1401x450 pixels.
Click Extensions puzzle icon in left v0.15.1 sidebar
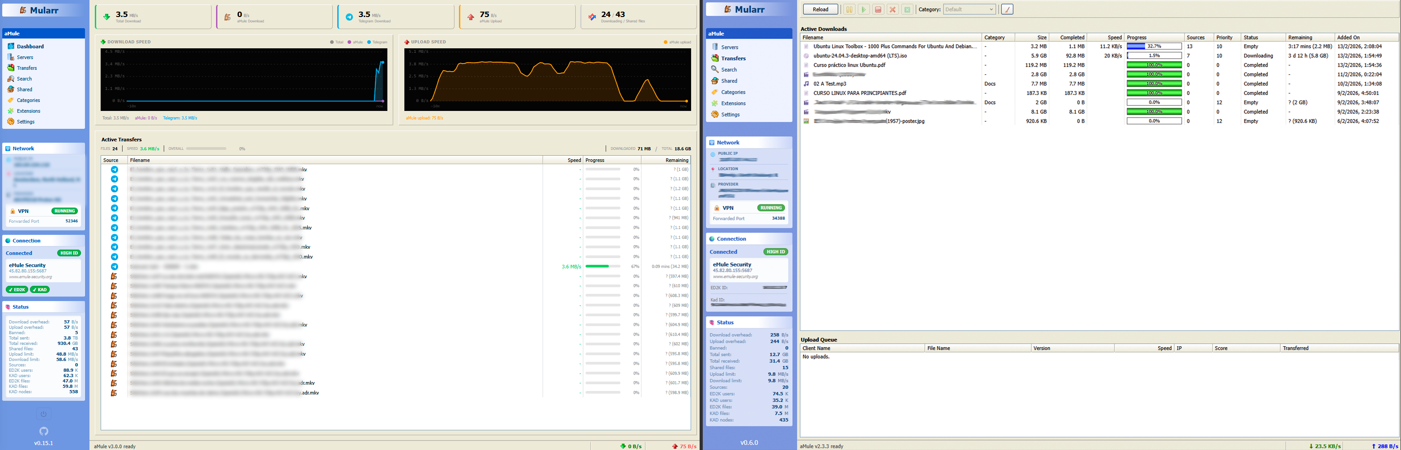[x=11, y=111]
